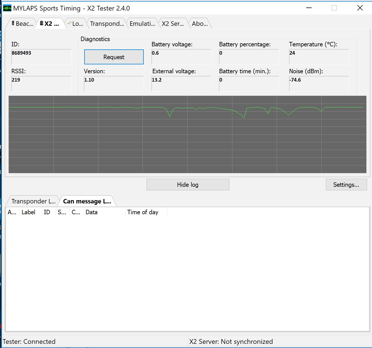Click the battery icon on the Beacon tab
Screen dimensions: 372x348
pos(13,23)
